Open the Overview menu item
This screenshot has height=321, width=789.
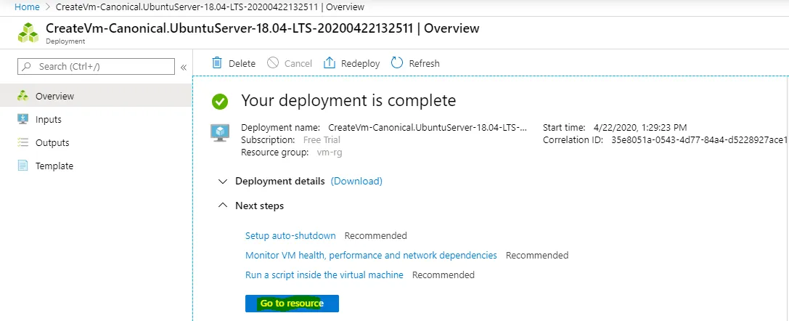[96, 96]
